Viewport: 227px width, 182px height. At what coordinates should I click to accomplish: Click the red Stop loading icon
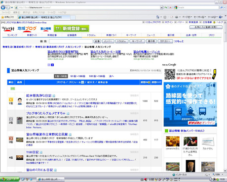click(x=170, y=7)
